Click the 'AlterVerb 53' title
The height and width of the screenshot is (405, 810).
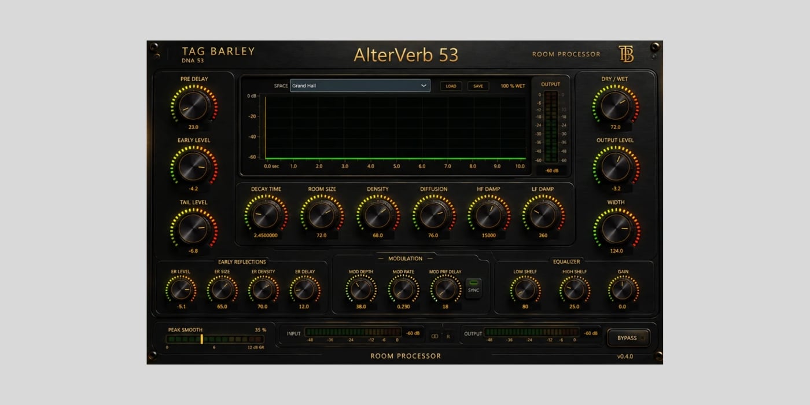pos(406,54)
